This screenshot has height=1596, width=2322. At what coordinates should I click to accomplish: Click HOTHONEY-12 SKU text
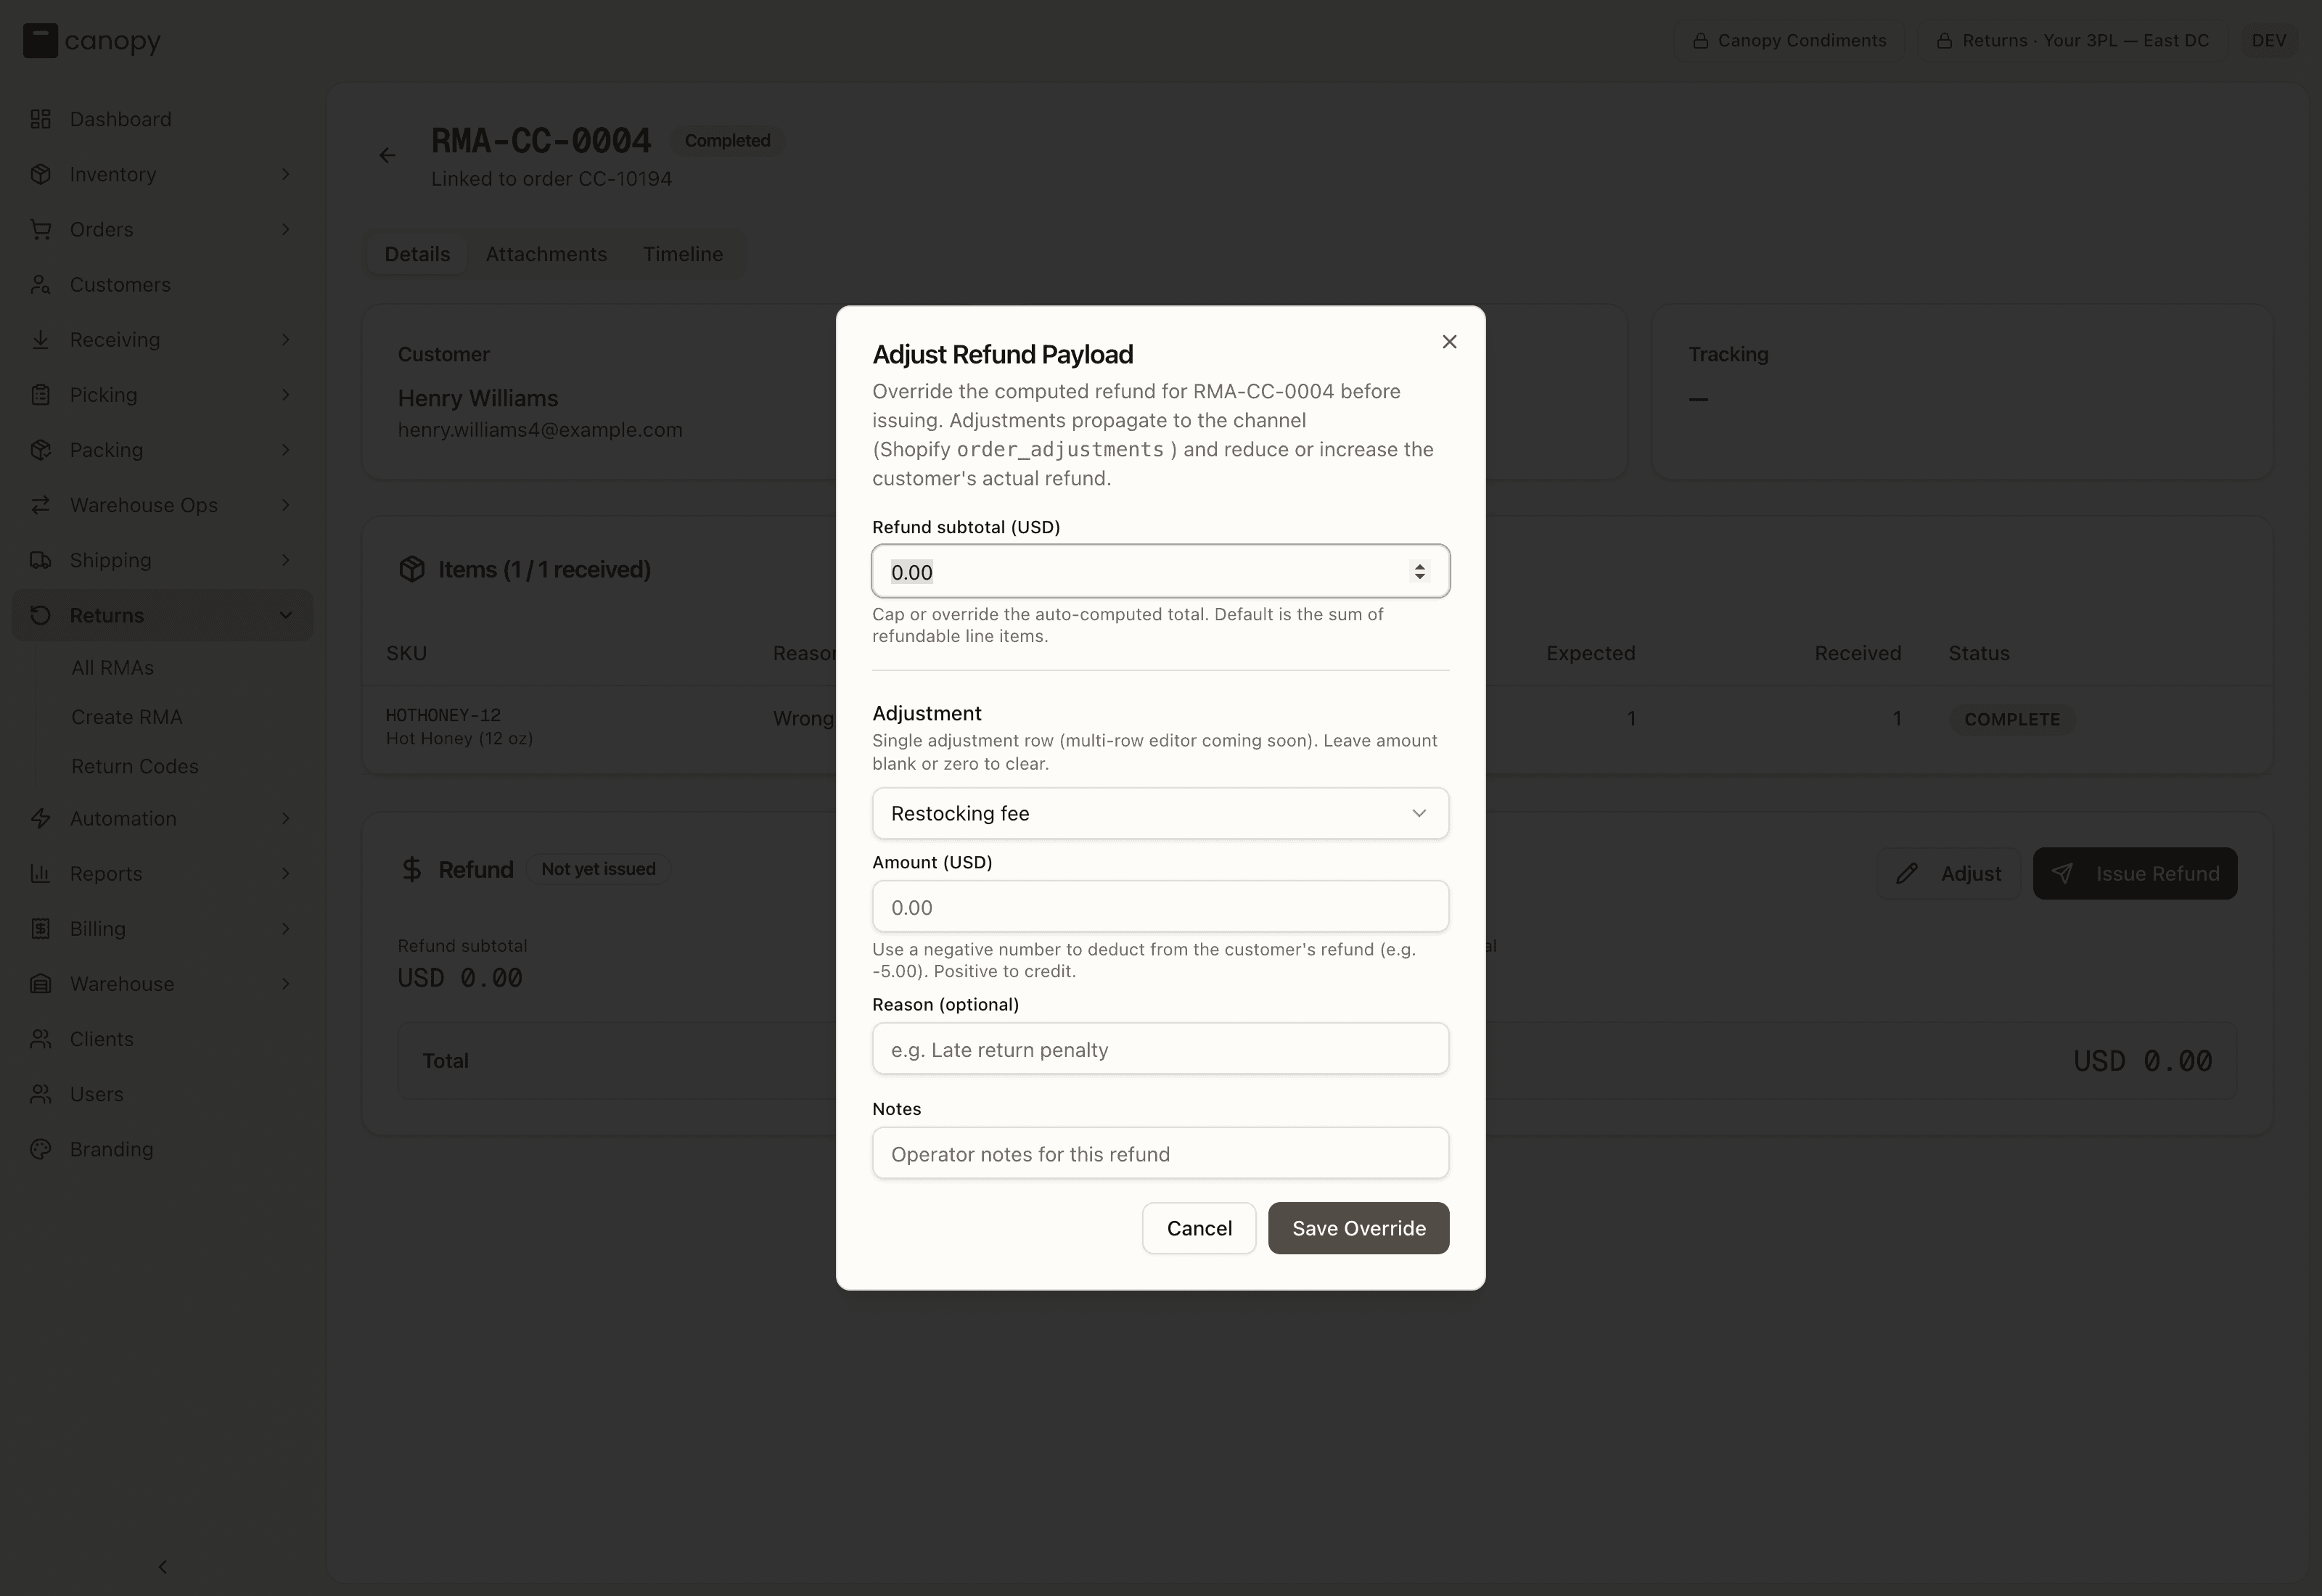point(443,715)
